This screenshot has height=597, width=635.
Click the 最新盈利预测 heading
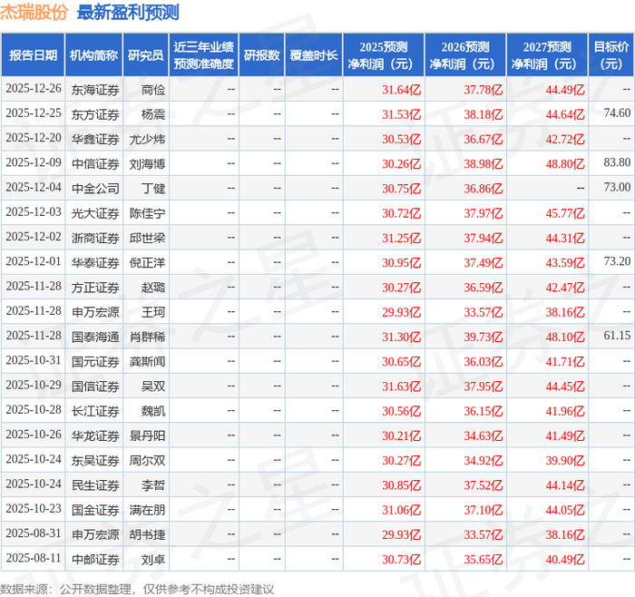point(128,12)
